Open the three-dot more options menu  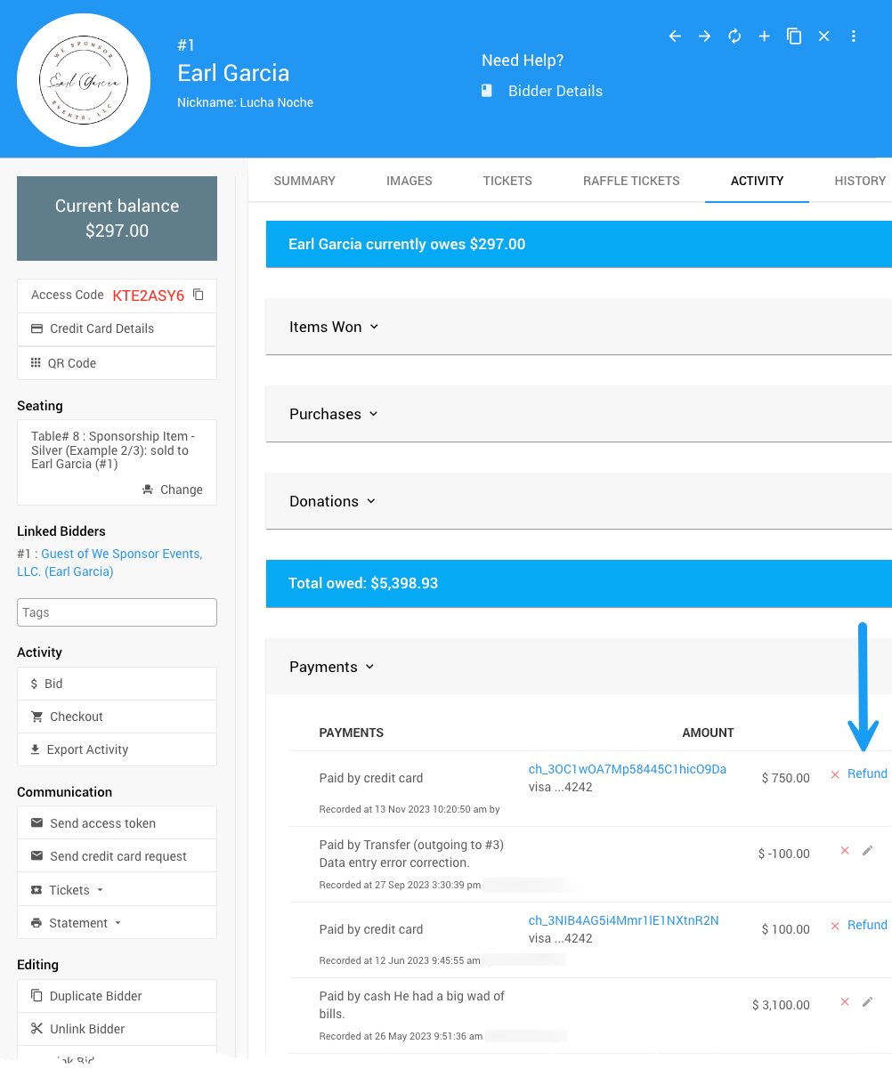(x=854, y=36)
